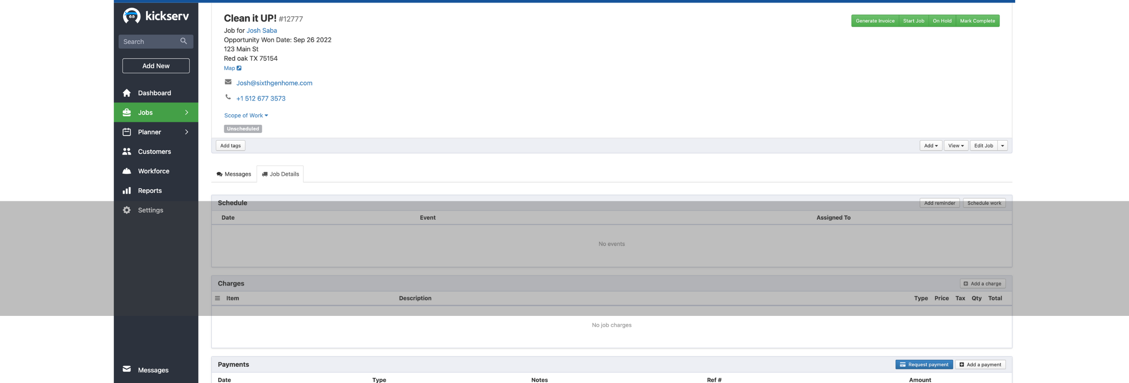This screenshot has height=383, width=1129.
Task: Click the Edit Job button
Action: pos(984,145)
